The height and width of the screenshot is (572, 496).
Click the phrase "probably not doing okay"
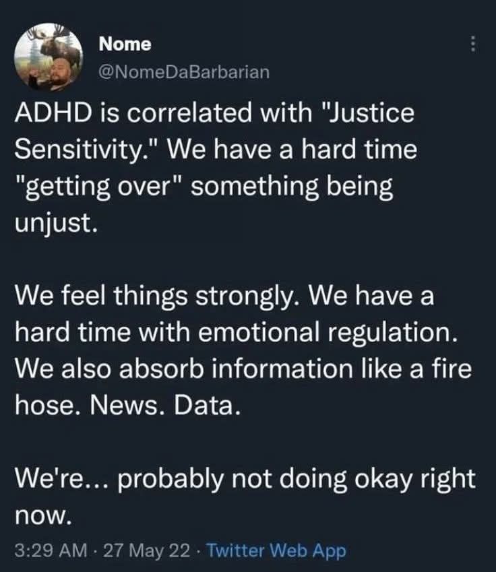click(x=264, y=479)
